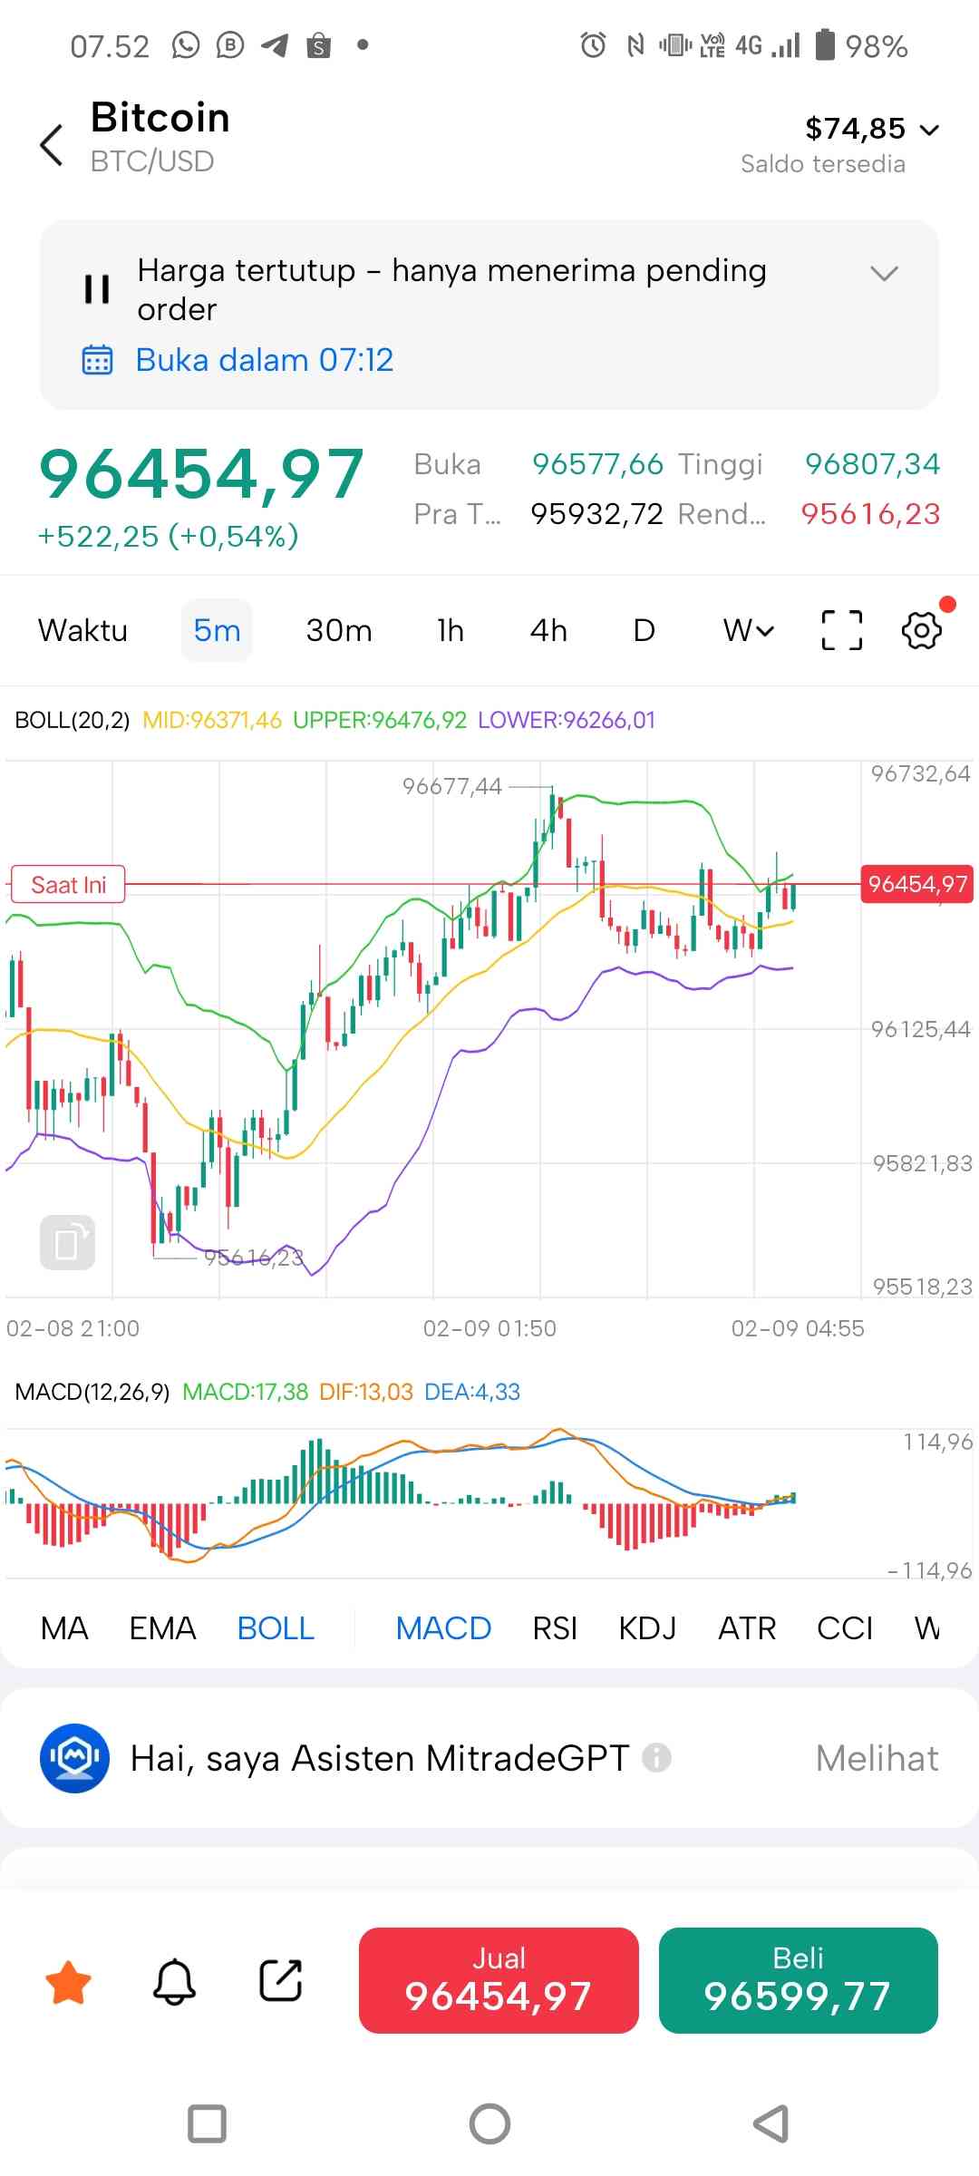The width and height of the screenshot is (979, 2176).
Task: Go to Android home circle button
Action: (x=489, y=2123)
